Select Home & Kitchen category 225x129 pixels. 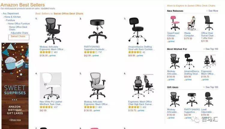click(x=13, y=17)
